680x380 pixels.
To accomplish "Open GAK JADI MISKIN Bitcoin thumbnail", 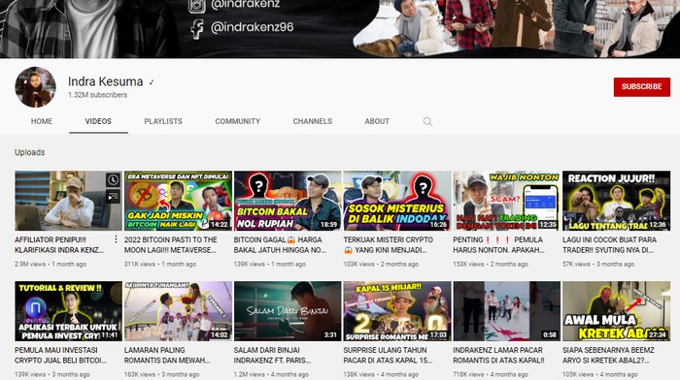I will tap(178, 201).
